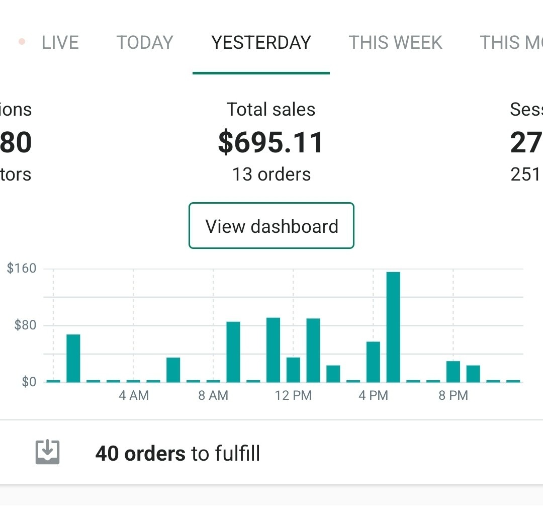Tap the $695.11 total sales figure

tap(271, 142)
